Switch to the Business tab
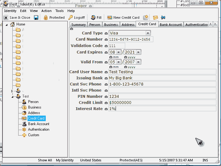The height and width of the screenshot is (166, 221). (x=111, y=25)
